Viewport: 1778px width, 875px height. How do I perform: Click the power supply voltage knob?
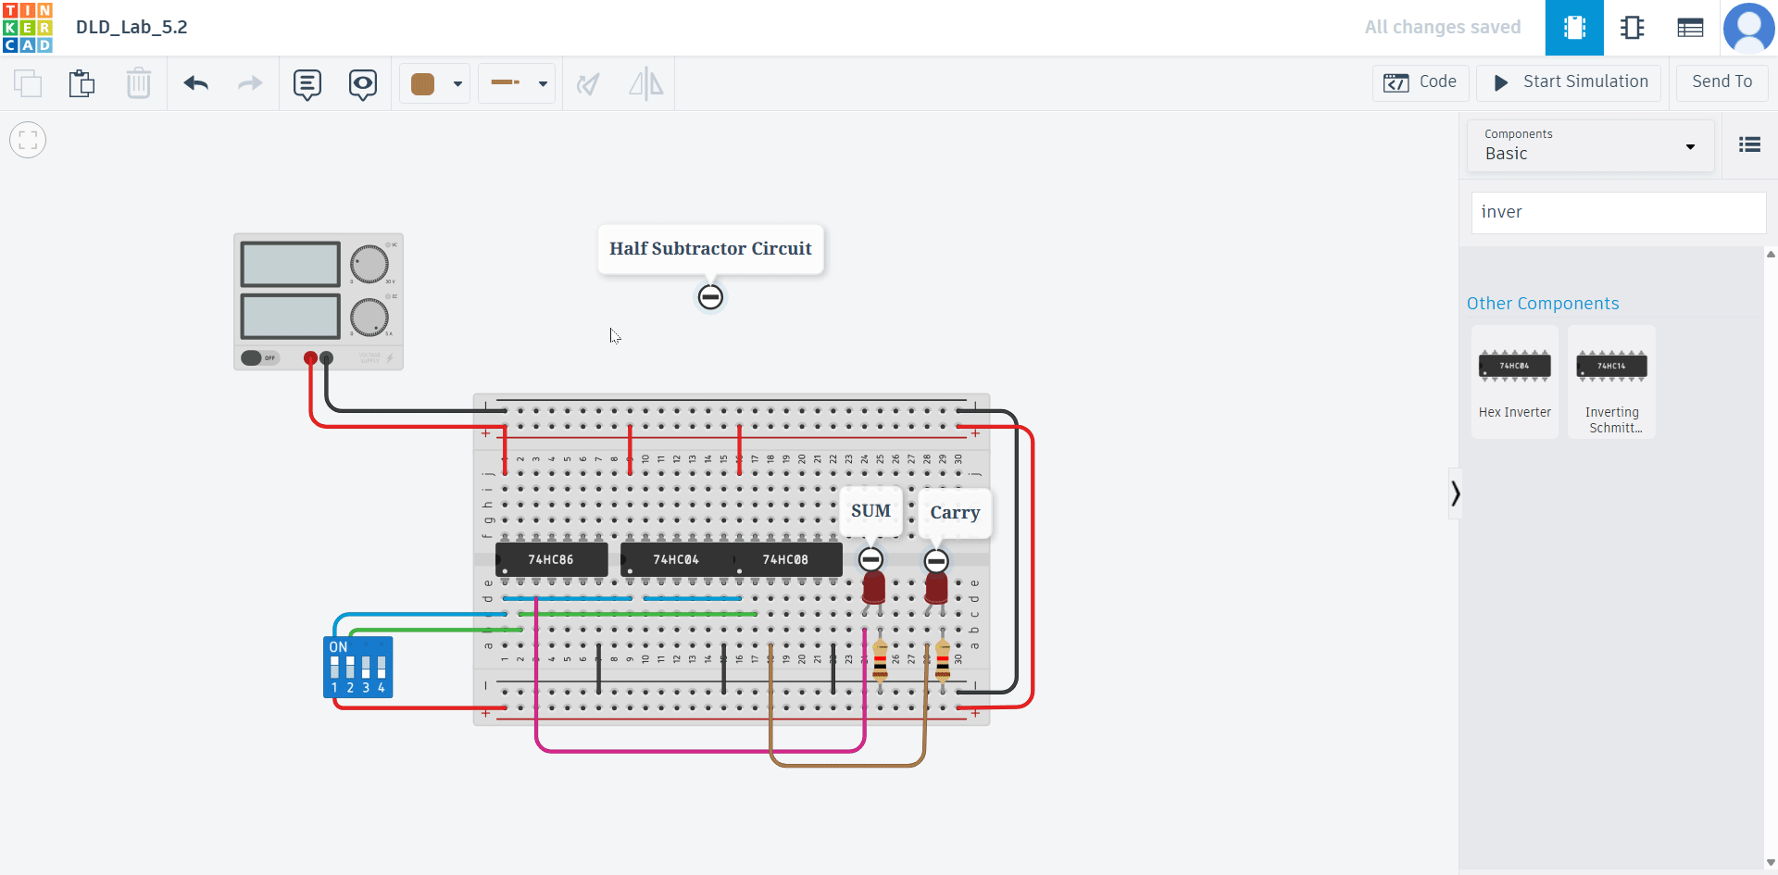click(369, 265)
